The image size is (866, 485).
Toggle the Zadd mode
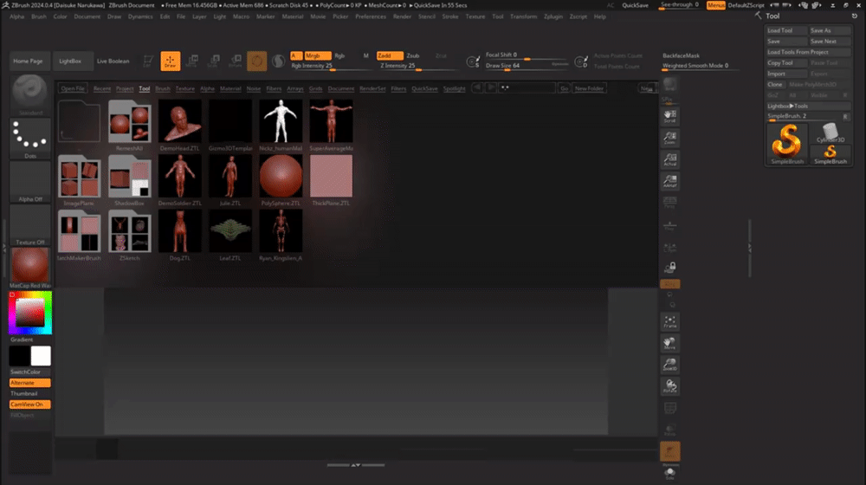pyautogui.click(x=388, y=55)
